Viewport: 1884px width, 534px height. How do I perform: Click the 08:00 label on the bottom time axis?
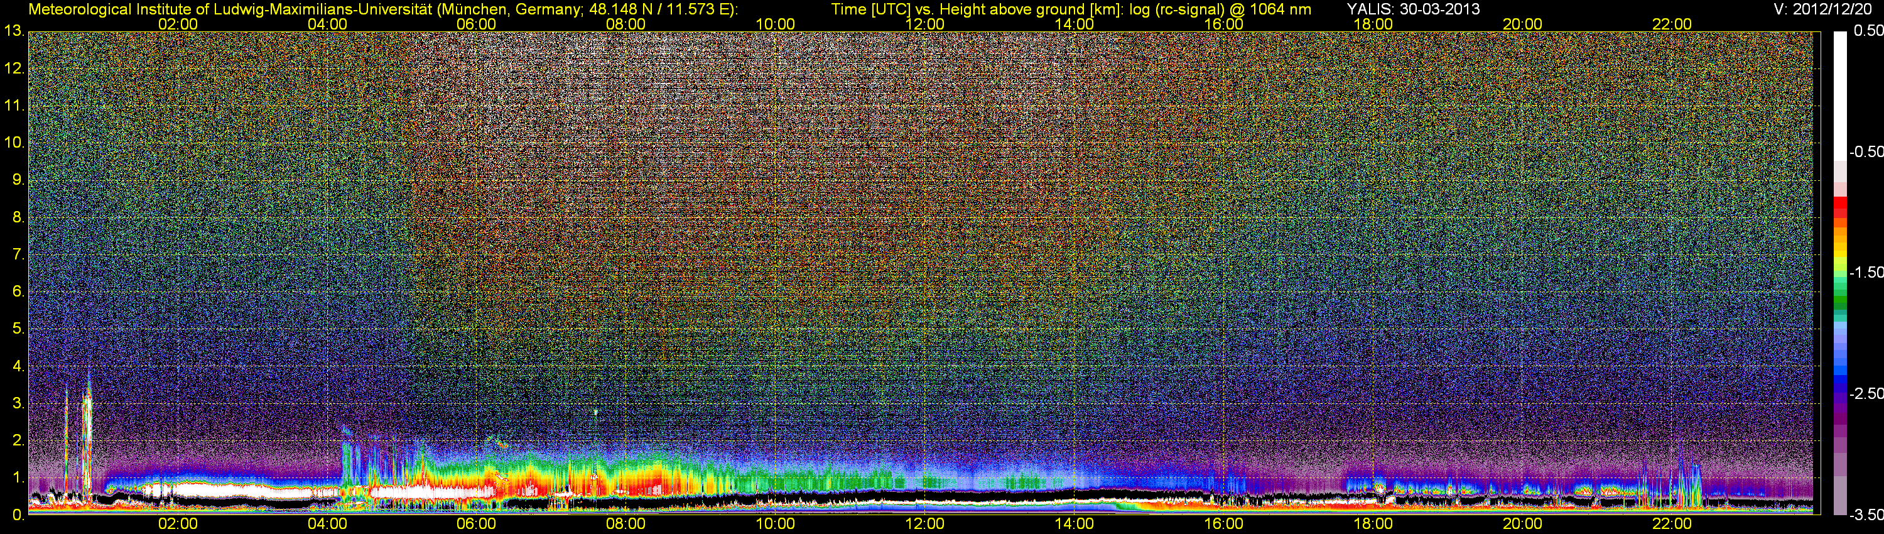coord(625,524)
